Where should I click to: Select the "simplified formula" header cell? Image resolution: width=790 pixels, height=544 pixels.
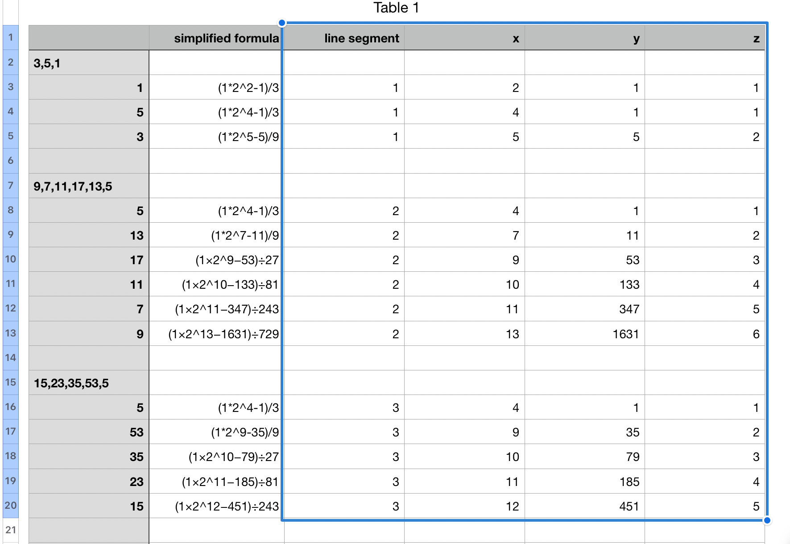(x=216, y=38)
